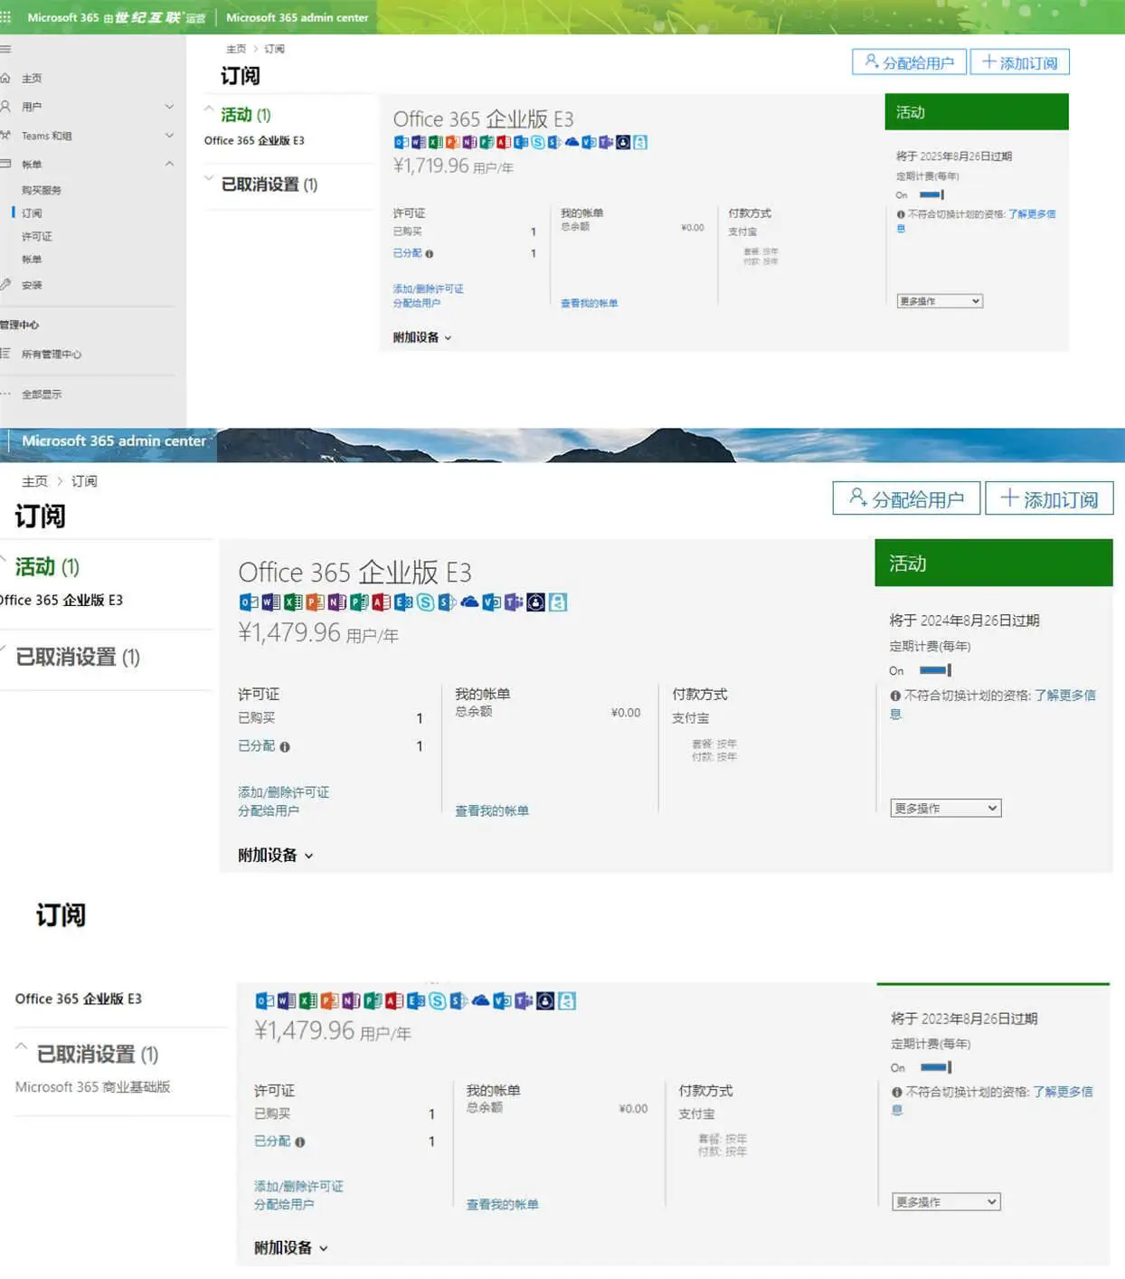Open 更多操作 dropdown in the 2025 expiry card
The height and width of the screenshot is (1279, 1125).
(940, 301)
